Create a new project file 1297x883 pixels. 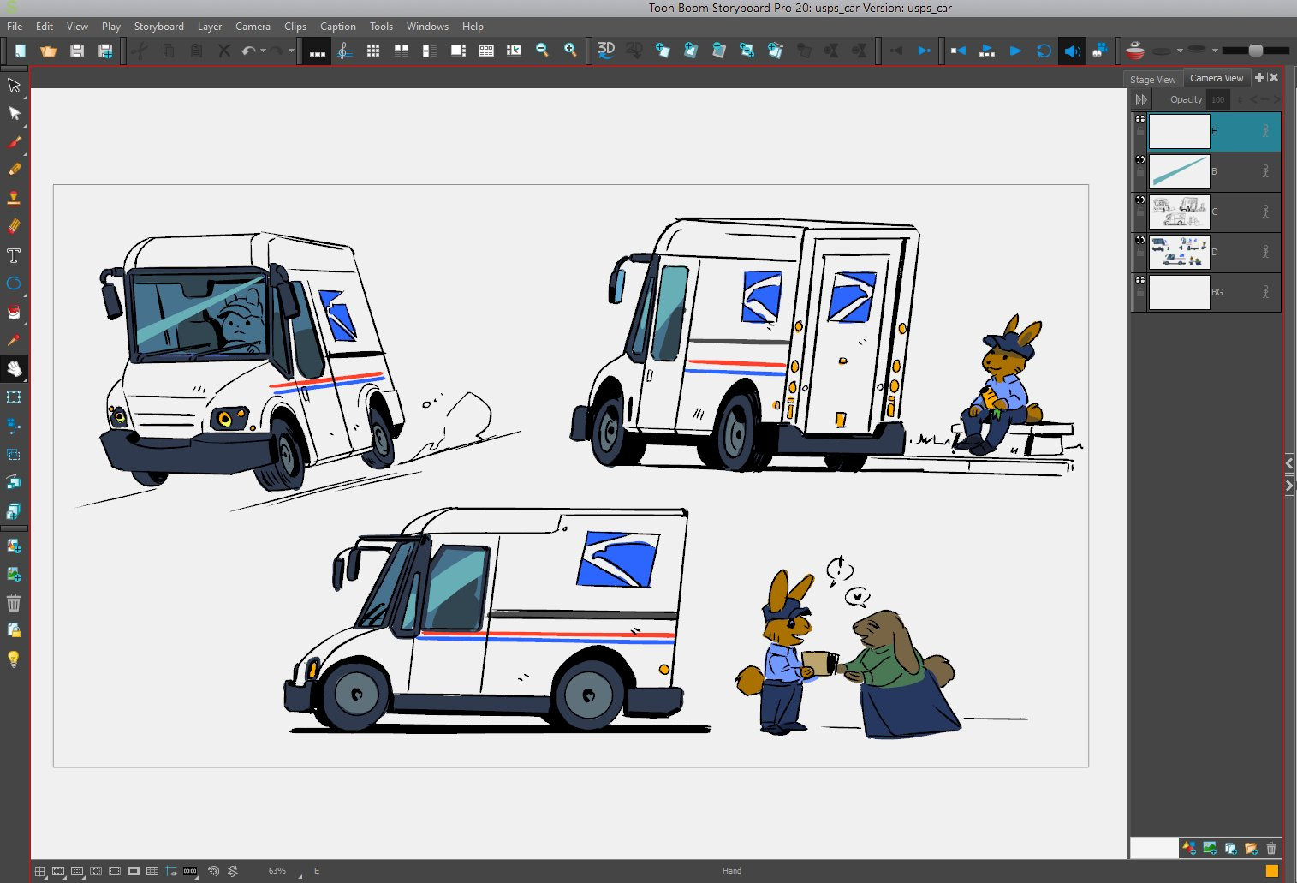click(21, 51)
